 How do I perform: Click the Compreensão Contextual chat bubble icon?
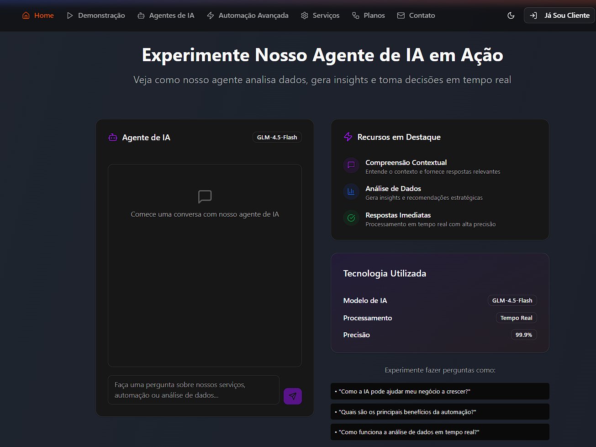click(x=351, y=165)
